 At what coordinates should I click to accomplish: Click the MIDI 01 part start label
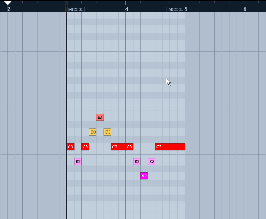76,10
